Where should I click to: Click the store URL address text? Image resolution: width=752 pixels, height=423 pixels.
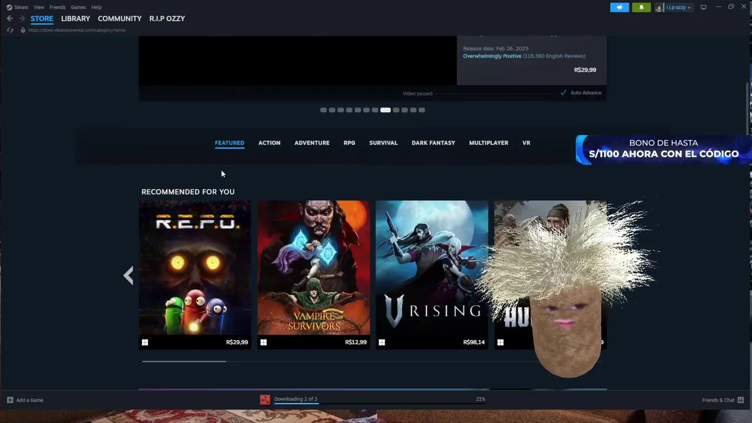[77, 30]
